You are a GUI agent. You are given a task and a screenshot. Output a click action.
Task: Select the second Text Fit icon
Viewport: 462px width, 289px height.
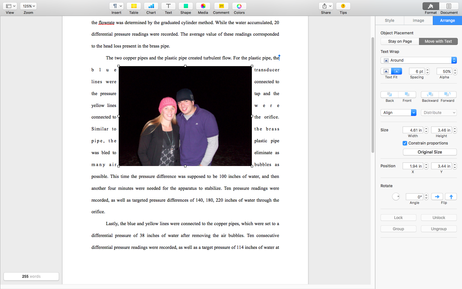(x=397, y=71)
